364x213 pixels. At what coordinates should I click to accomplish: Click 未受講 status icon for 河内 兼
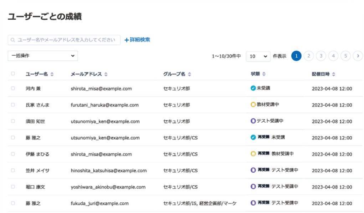pyautogui.click(x=253, y=88)
